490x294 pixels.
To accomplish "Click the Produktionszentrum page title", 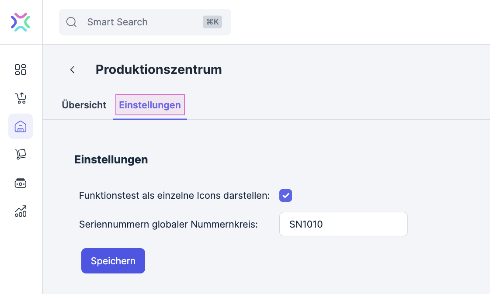I will (x=159, y=69).
